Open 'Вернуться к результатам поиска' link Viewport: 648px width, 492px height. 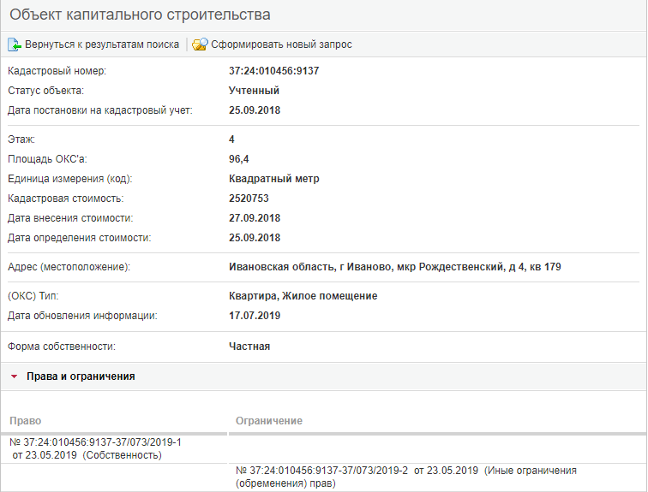click(101, 44)
